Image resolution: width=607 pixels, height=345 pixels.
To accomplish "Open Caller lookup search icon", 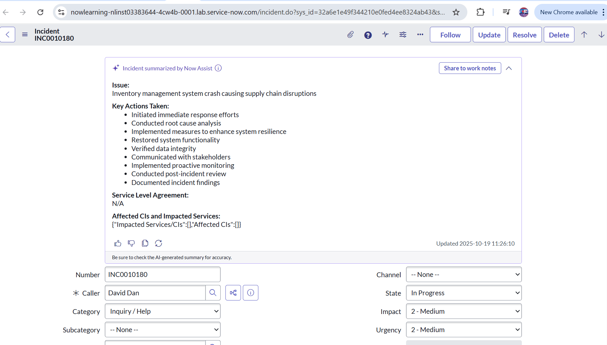I will (213, 293).
